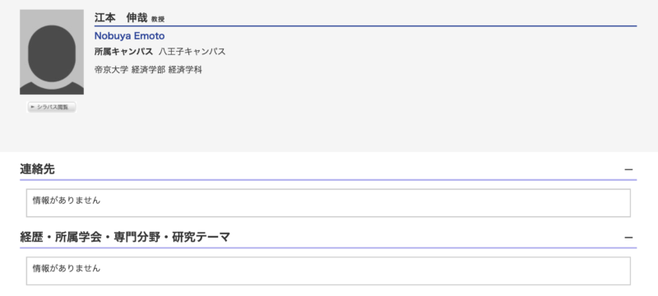This screenshot has width=658, height=296.
Task: Click the 教授 title label
Action: 158,19
